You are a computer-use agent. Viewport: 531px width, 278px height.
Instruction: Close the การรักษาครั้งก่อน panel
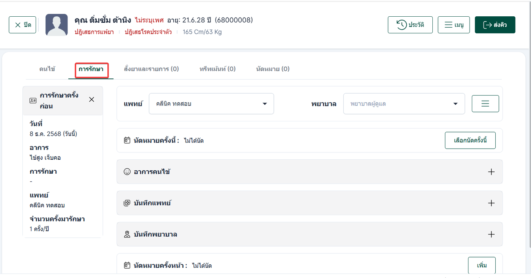(91, 99)
